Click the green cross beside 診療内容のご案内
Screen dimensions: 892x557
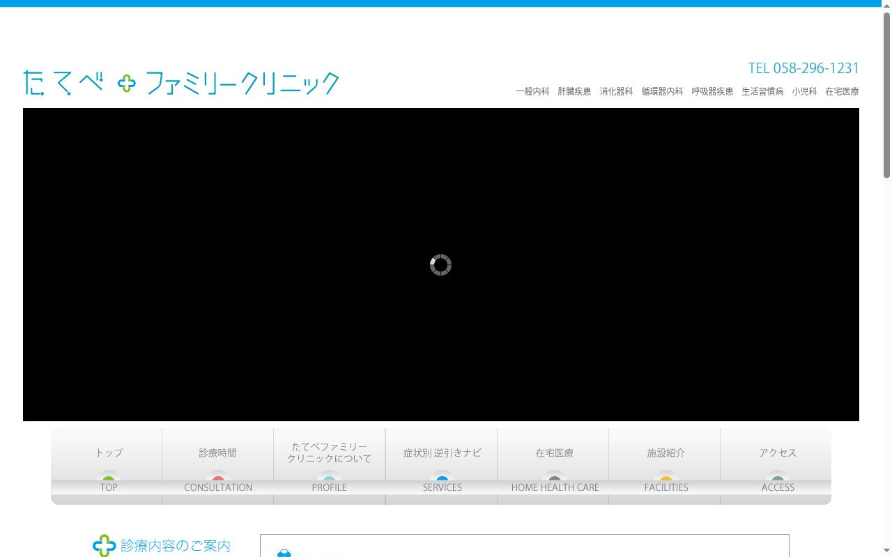click(104, 545)
